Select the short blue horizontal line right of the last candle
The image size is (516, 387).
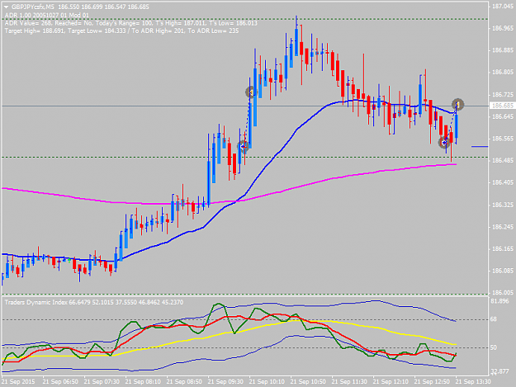480,146
